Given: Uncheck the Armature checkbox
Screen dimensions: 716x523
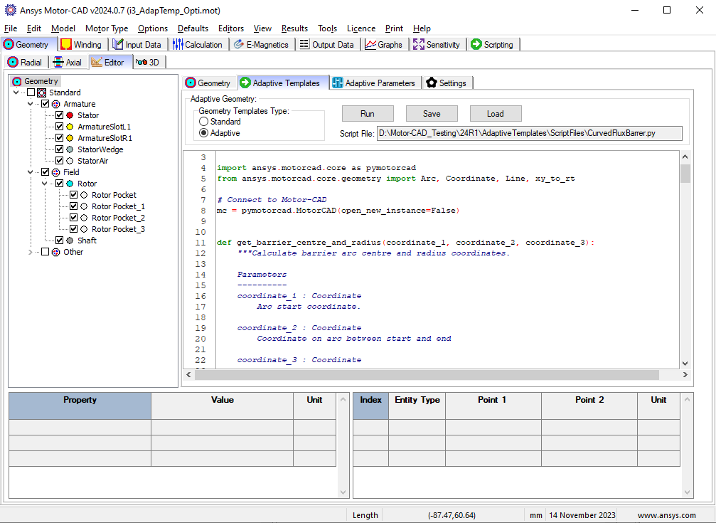Looking at the screenshot, I should click(x=46, y=104).
